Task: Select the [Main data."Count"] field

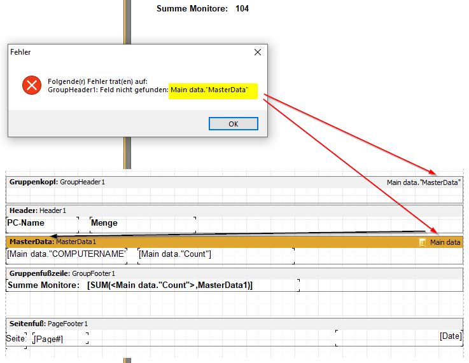Action: 175,254
